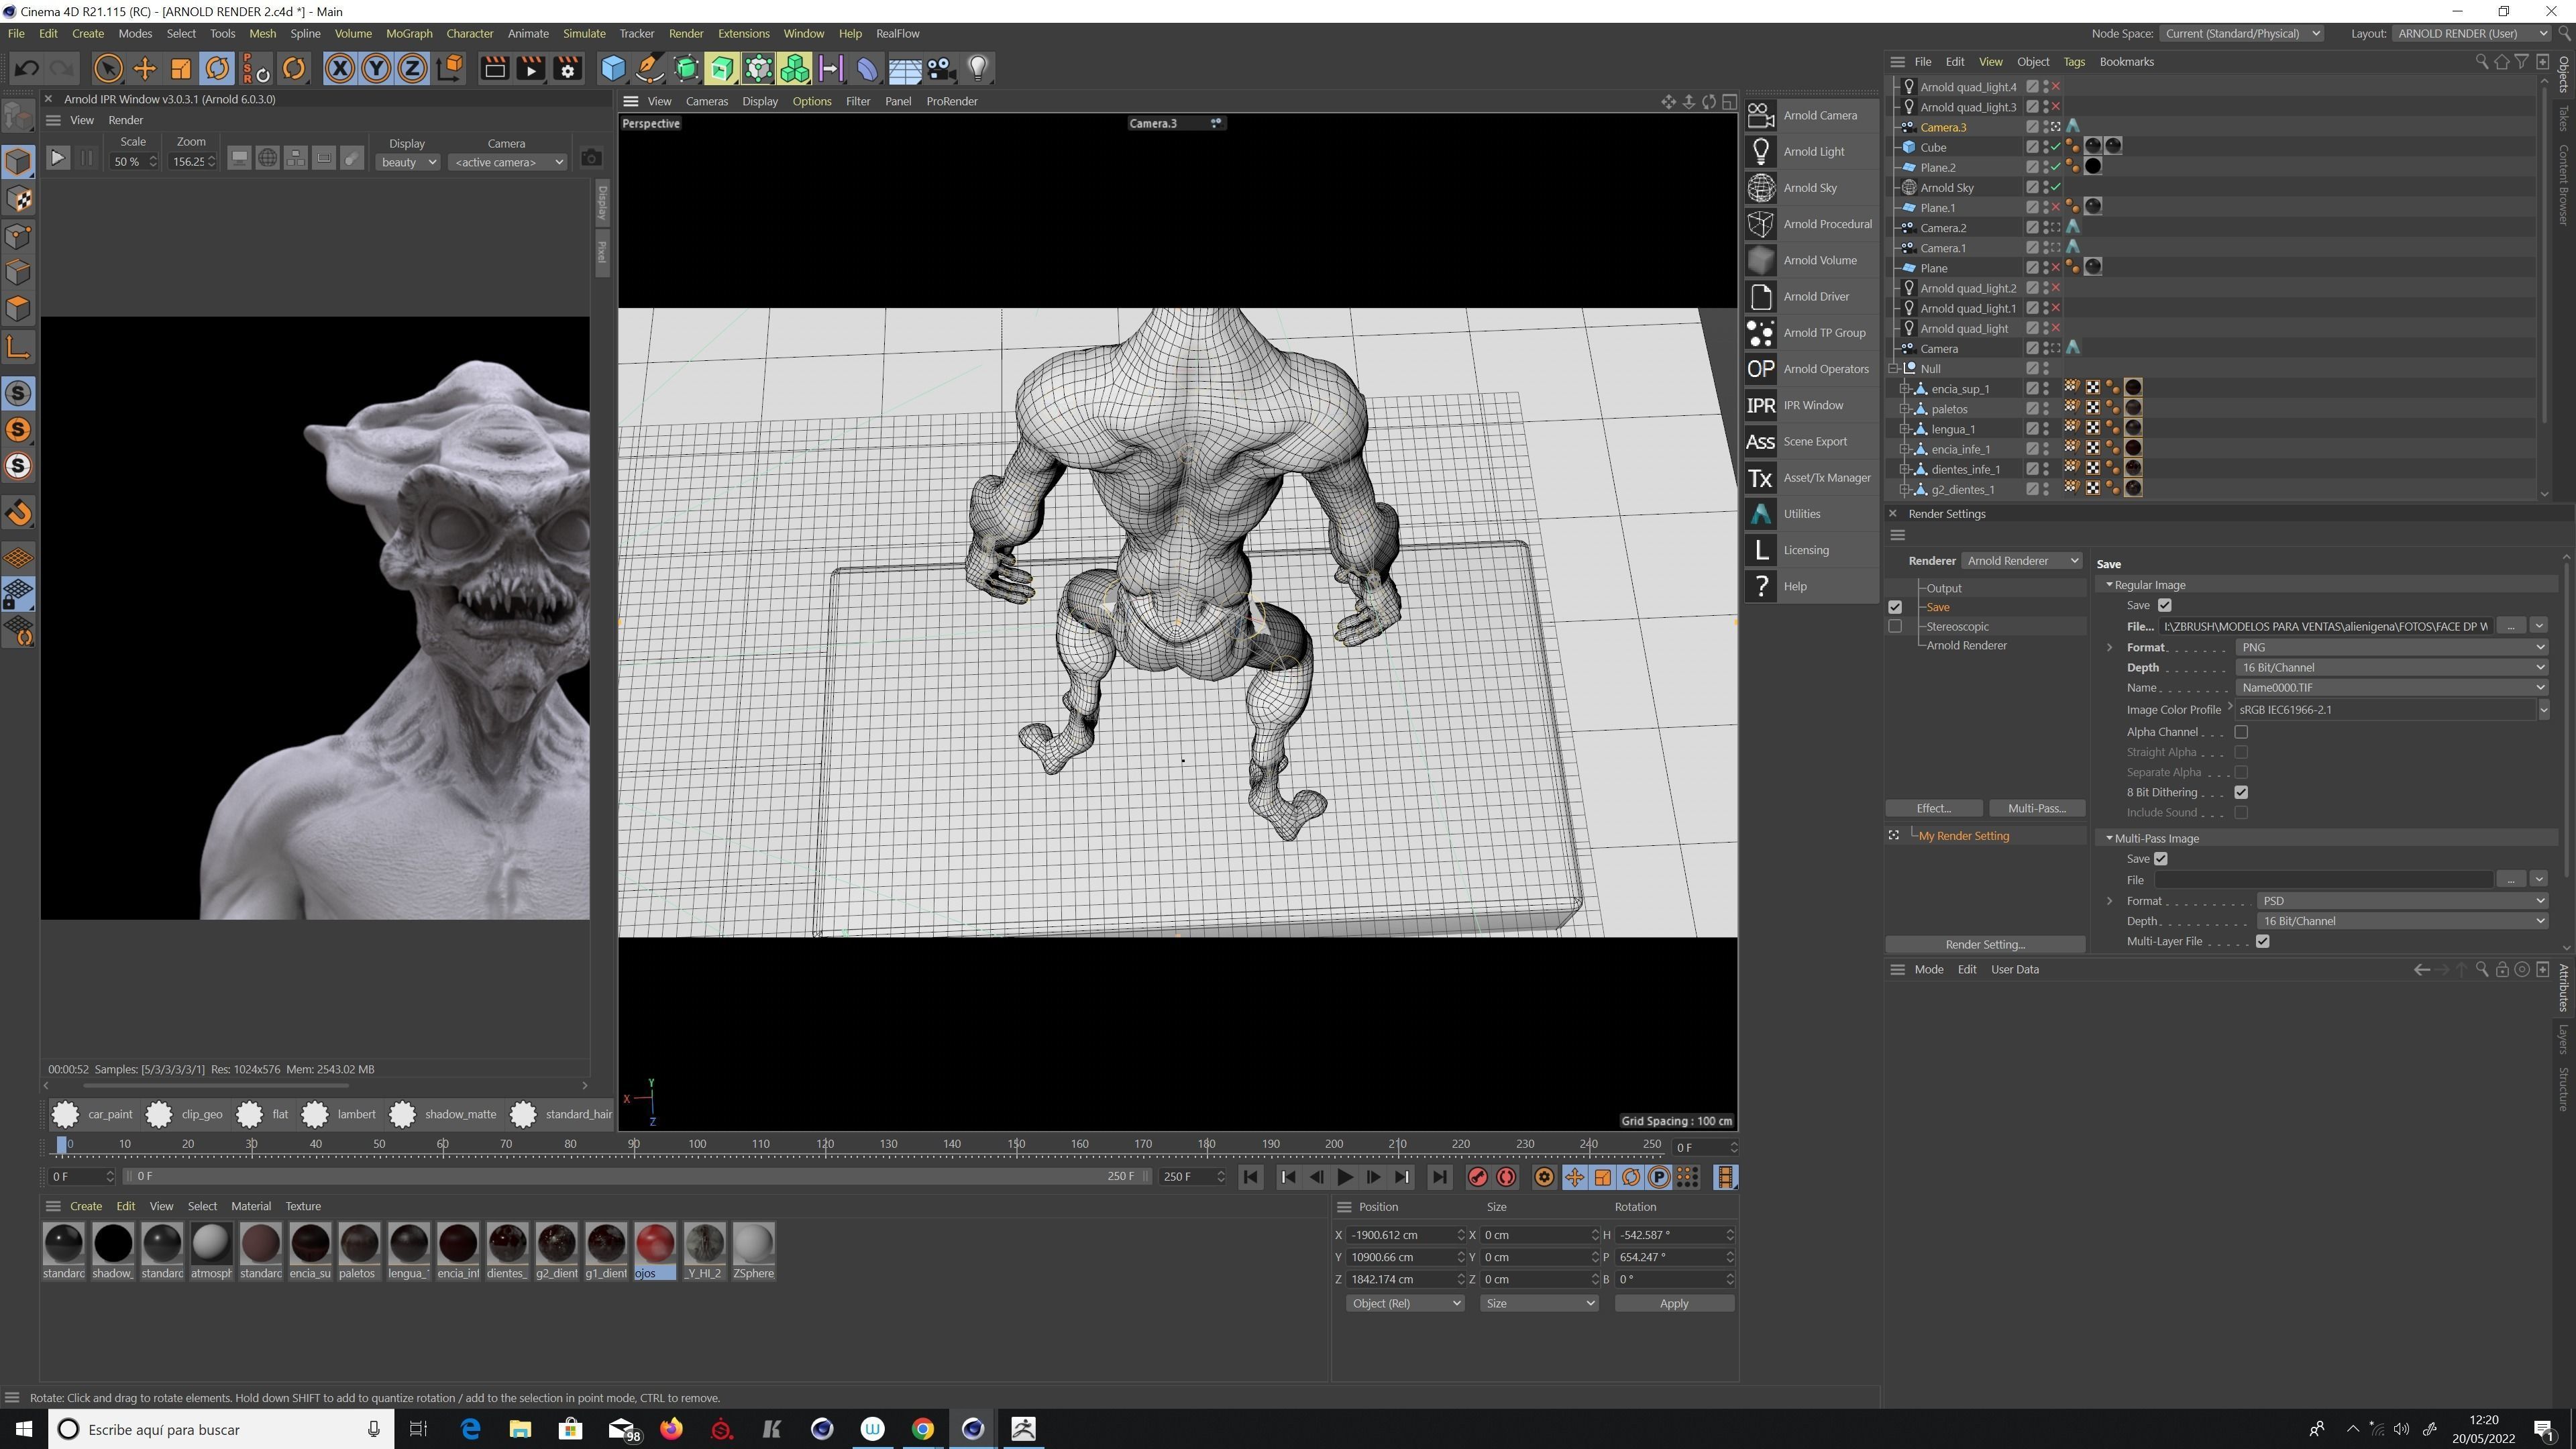Click the light bulb icon in toolbar

pyautogui.click(x=978, y=69)
